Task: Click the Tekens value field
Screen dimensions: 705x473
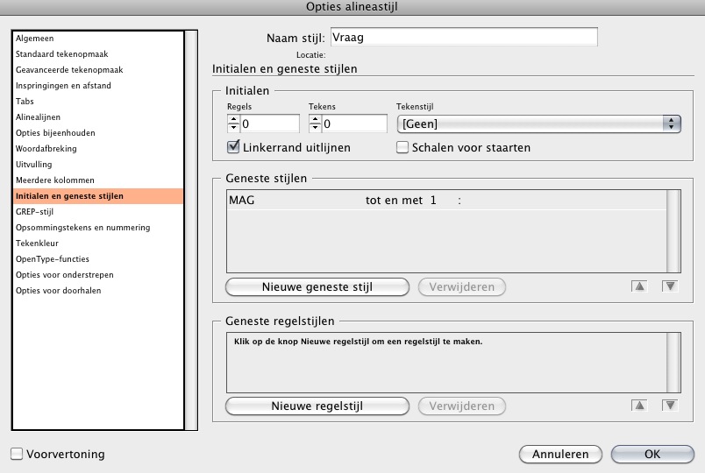Action: click(354, 124)
